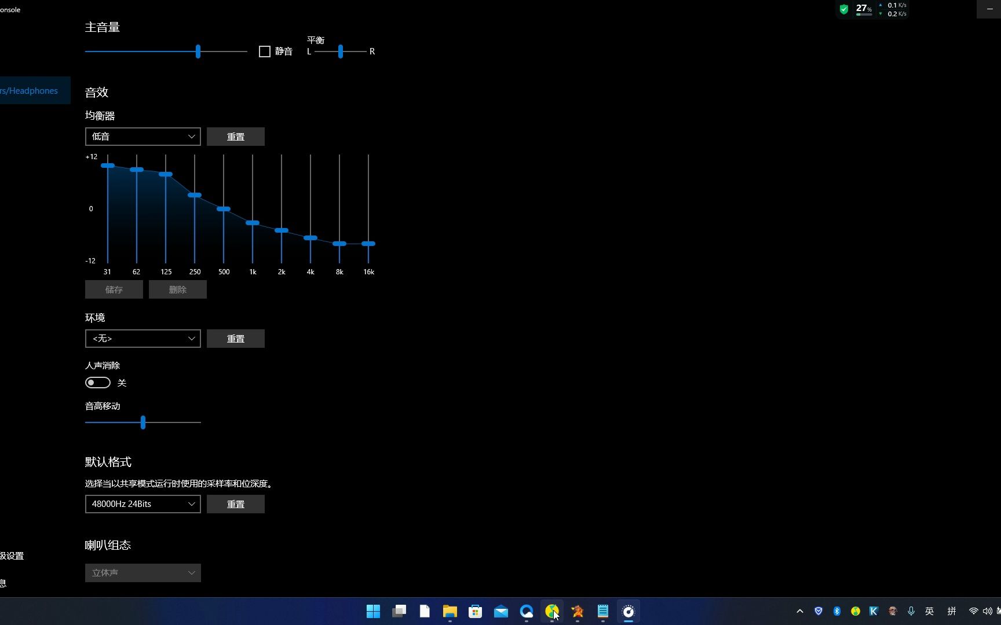Image resolution: width=1001 pixels, height=625 pixels.
Task: Open the Windows Start menu
Action: coord(374,611)
